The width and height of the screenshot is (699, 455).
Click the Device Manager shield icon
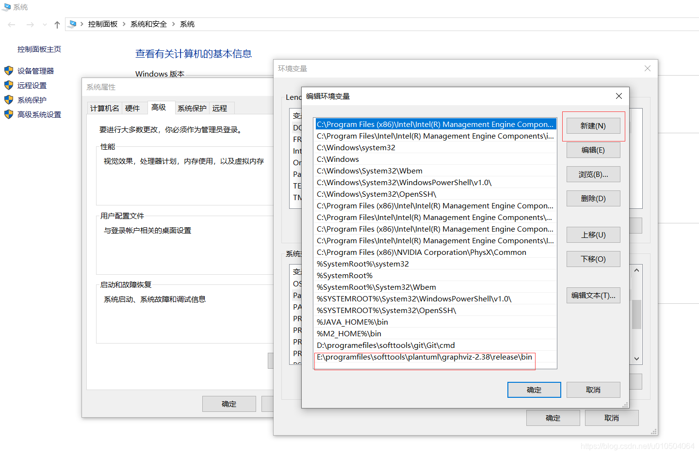click(9, 71)
